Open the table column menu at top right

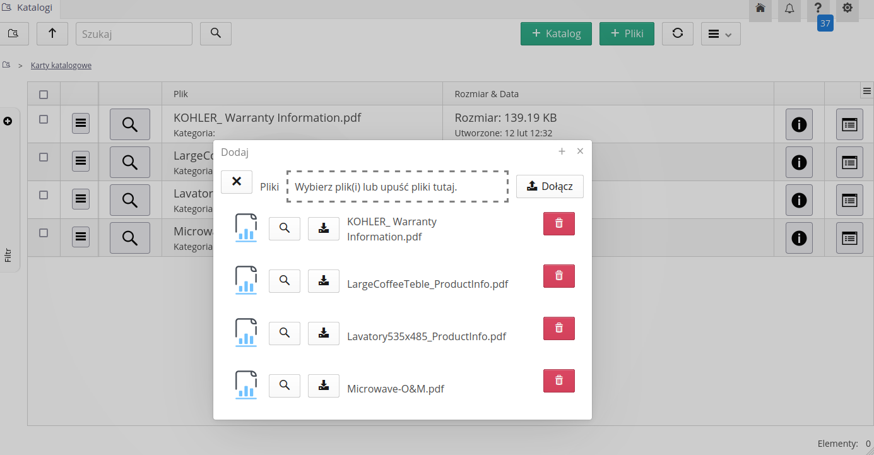point(866,92)
